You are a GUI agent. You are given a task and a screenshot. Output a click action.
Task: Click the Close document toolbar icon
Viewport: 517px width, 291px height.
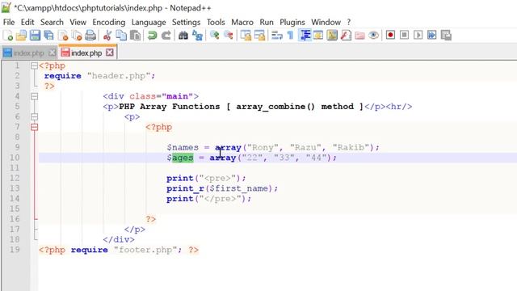63,36
